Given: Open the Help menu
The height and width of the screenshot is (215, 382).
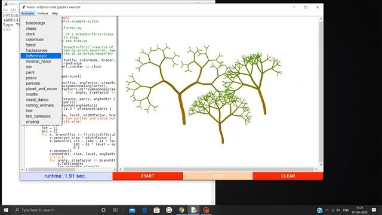Looking at the screenshot, I should pos(55,13).
